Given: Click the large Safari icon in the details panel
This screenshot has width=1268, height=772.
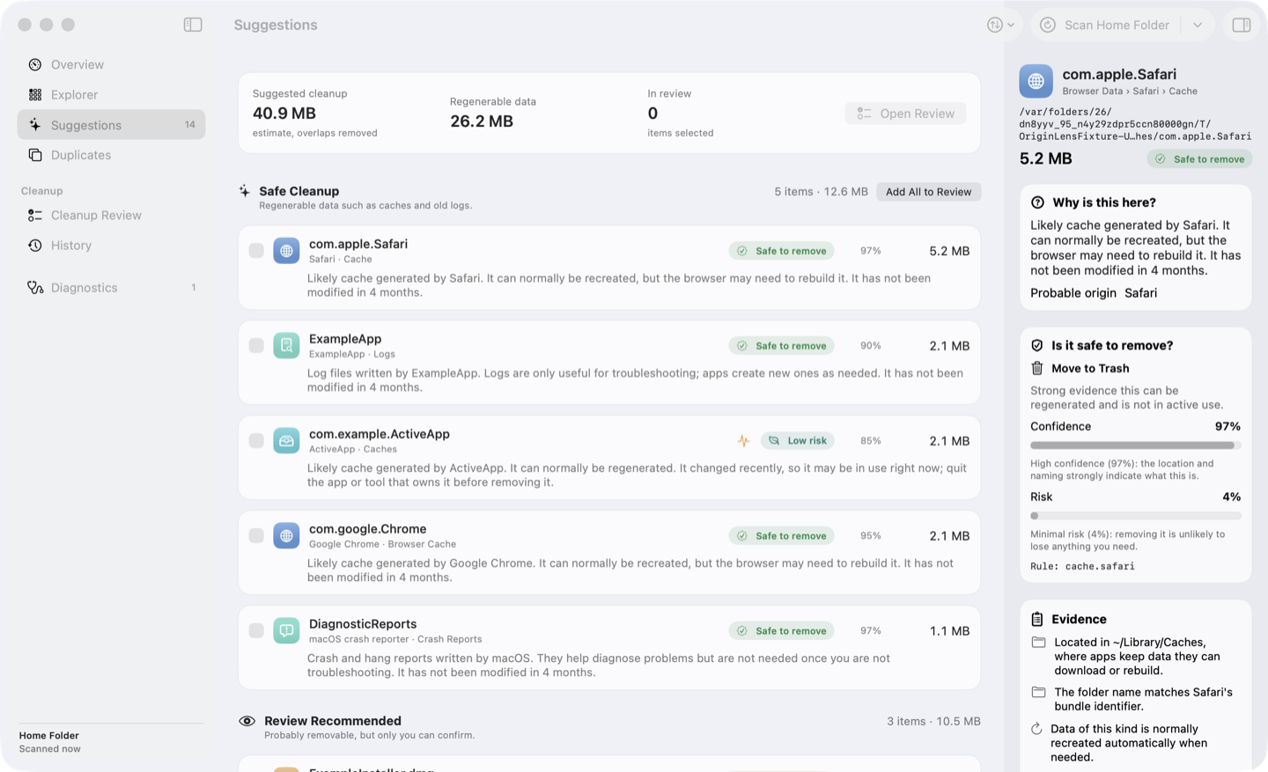Looking at the screenshot, I should pos(1036,81).
